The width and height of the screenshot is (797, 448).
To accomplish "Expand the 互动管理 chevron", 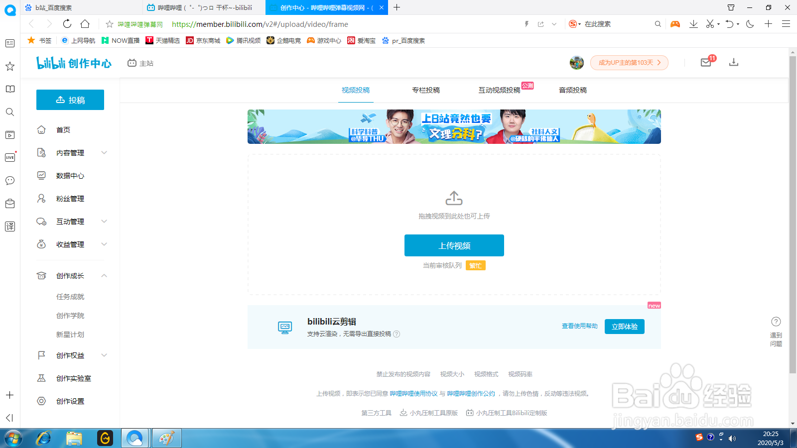I will 104,222.
